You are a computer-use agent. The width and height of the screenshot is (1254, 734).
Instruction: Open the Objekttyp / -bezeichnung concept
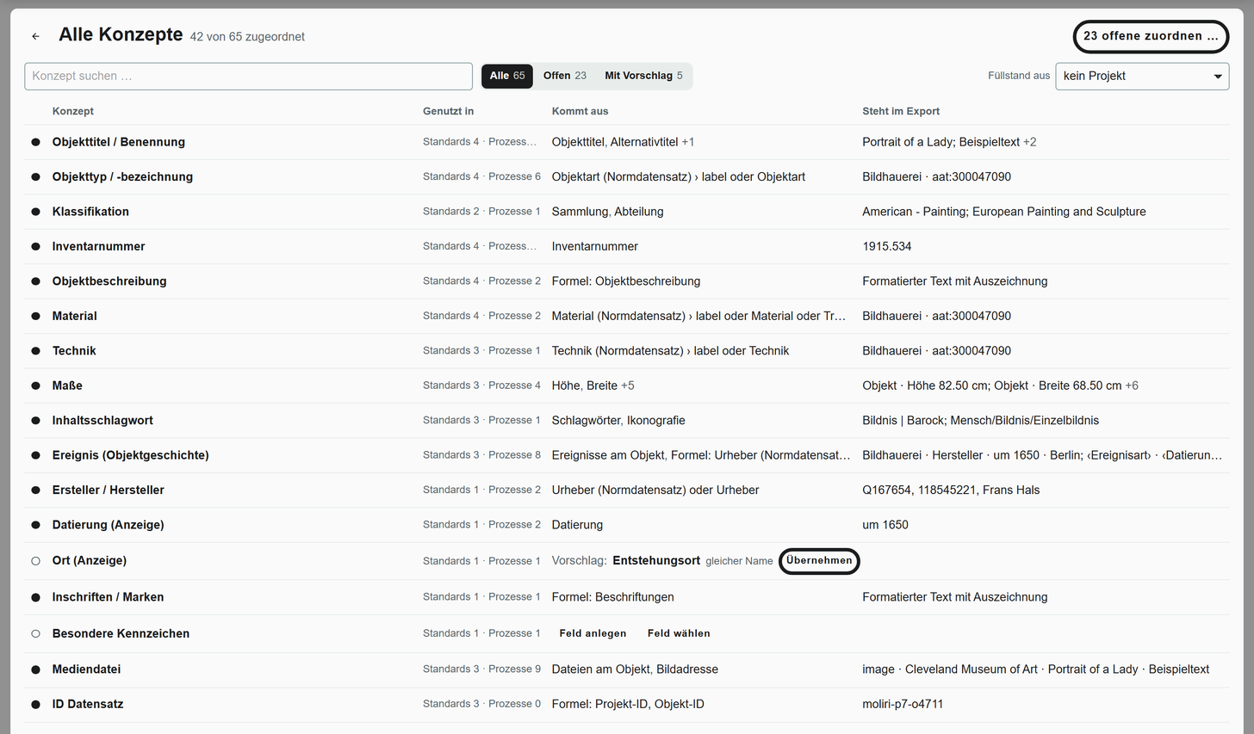click(x=122, y=176)
